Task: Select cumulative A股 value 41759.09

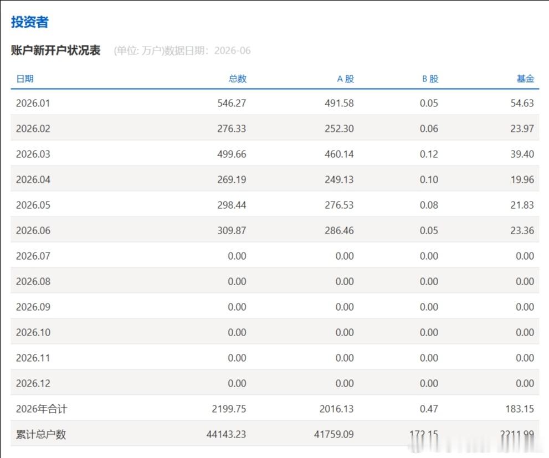Action: tap(333, 435)
